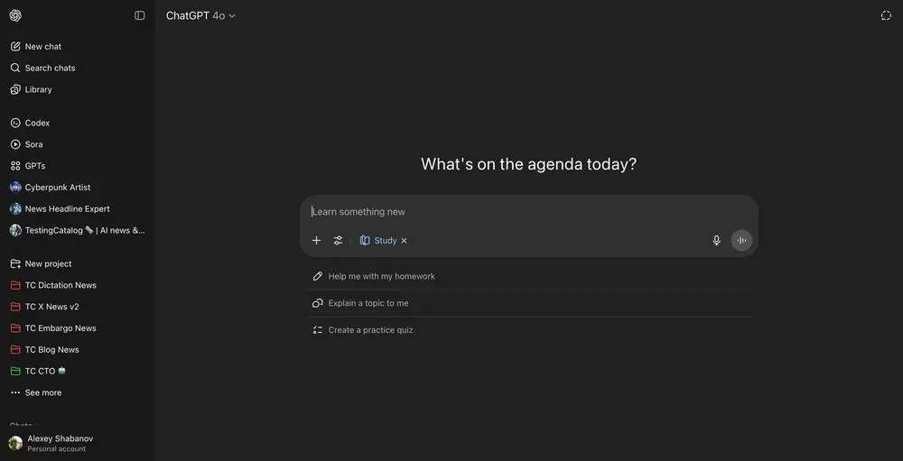Collapse the sidebar with the panel icon
This screenshot has height=461, width=903.
click(x=139, y=15)
